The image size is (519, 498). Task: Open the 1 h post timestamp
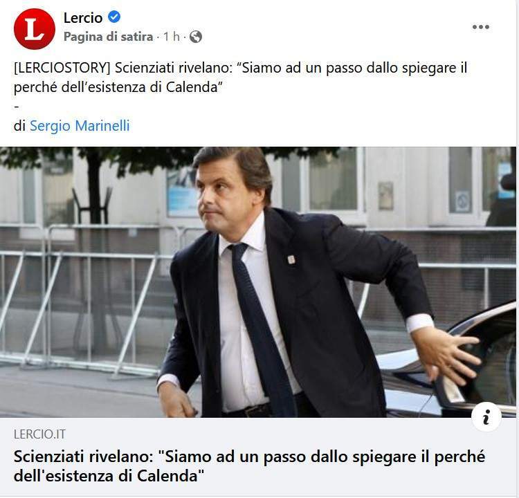click(172, 37)
